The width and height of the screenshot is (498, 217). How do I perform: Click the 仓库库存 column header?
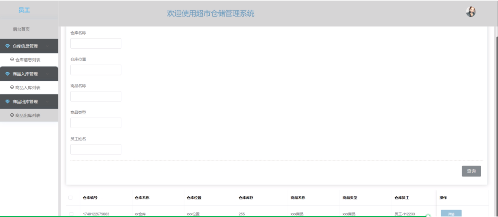pos(246,198)
